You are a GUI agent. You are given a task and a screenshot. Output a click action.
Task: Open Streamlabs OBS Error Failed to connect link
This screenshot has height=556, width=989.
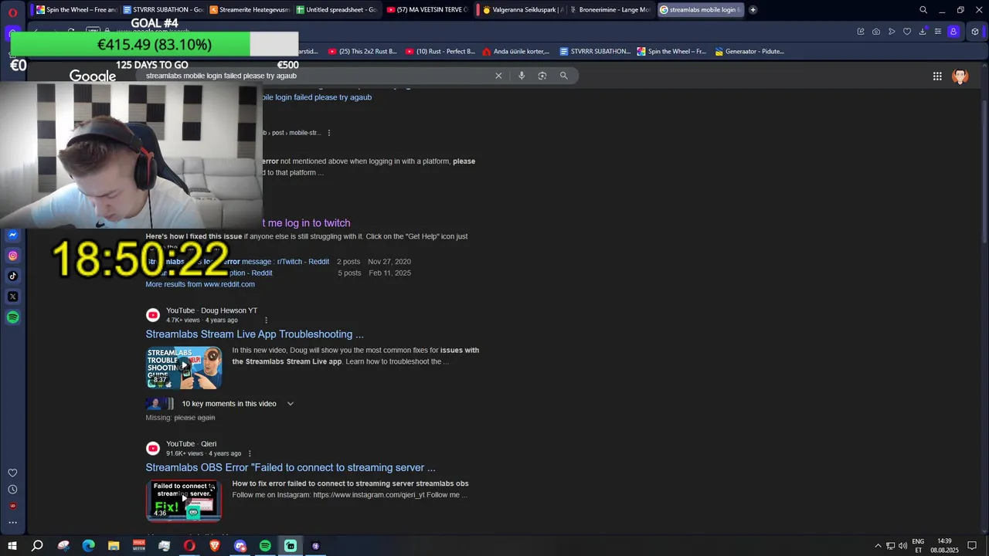click(291, 467)
